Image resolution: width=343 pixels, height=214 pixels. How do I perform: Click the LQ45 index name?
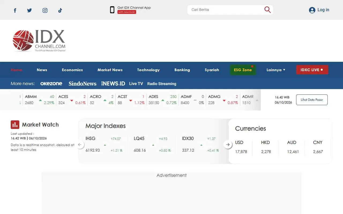(x=139, y=138)
